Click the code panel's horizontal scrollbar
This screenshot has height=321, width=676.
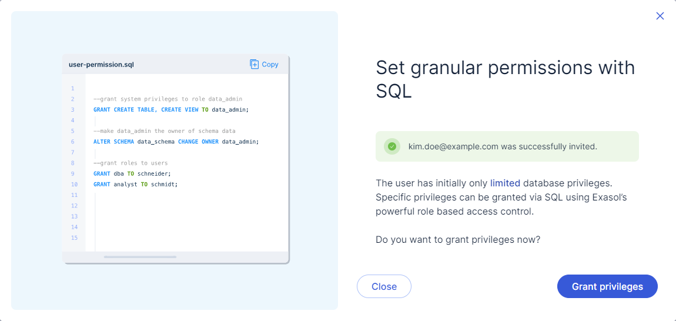tap(140, 257)
